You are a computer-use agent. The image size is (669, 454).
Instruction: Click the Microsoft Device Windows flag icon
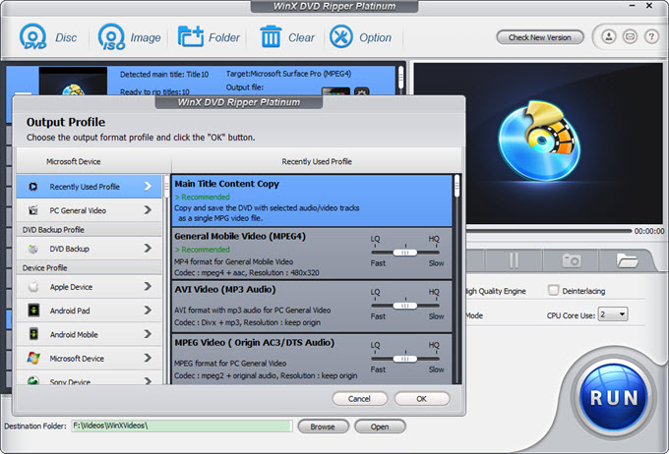(x=33, y=358)
